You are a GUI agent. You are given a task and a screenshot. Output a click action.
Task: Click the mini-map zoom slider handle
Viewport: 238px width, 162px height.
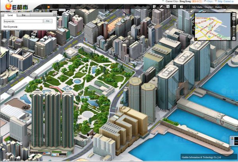pyautogui.click(x=234, y=27)
